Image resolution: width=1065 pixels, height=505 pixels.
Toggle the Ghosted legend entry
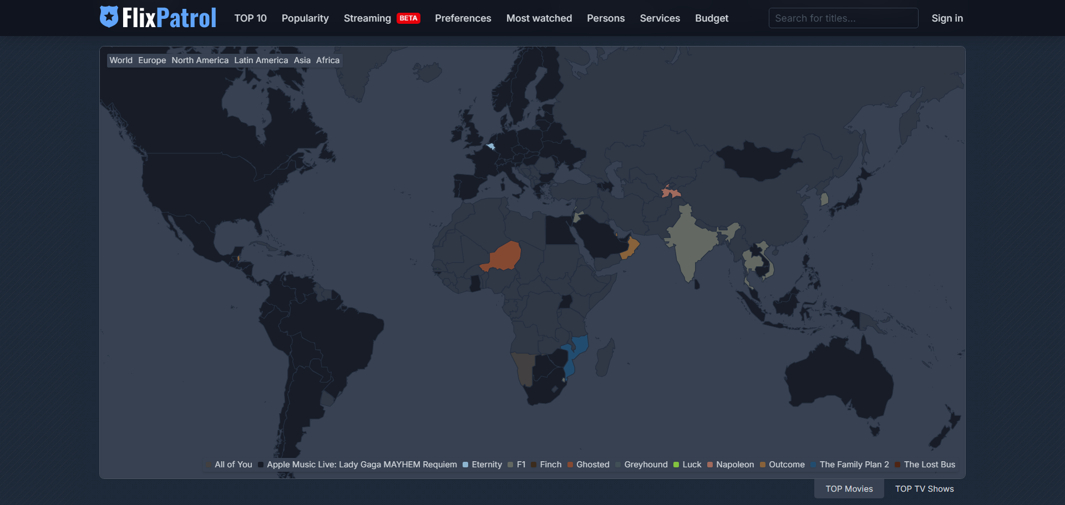589,465
